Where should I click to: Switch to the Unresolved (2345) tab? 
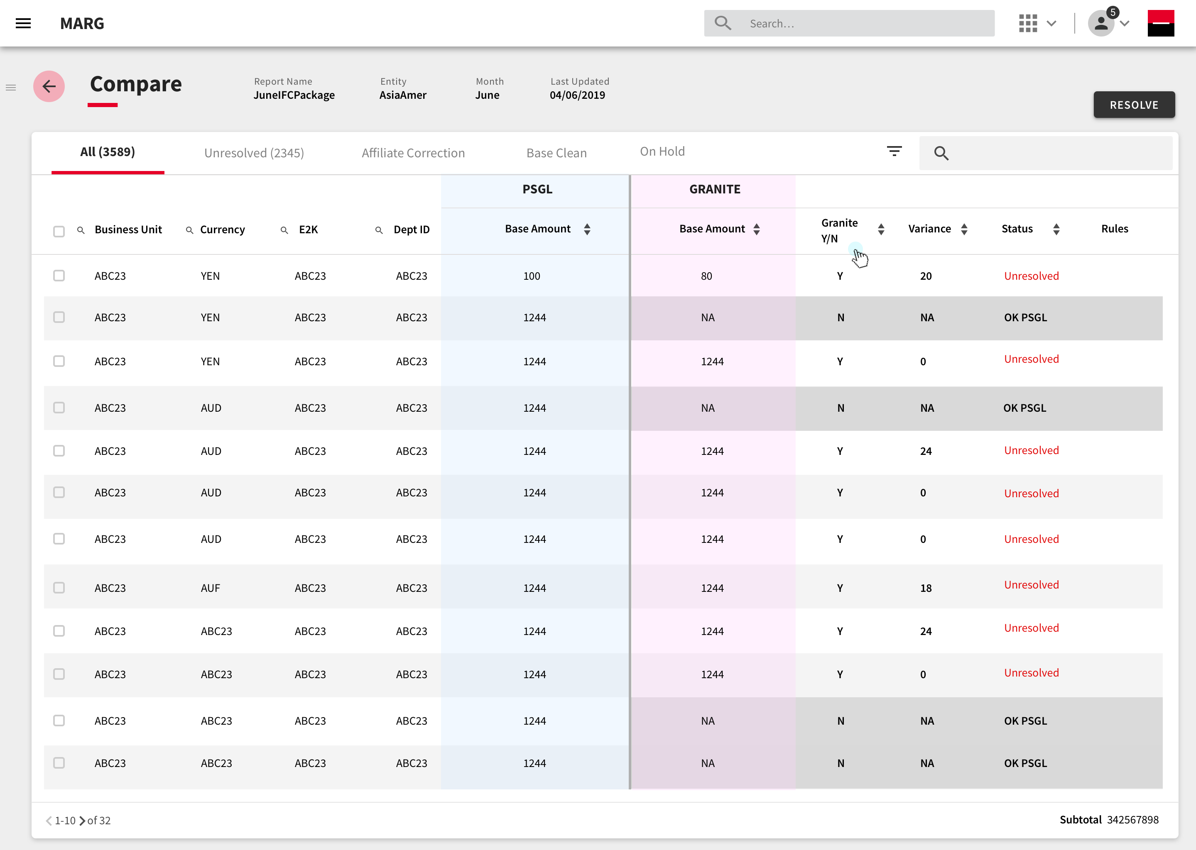coord(254,153)
